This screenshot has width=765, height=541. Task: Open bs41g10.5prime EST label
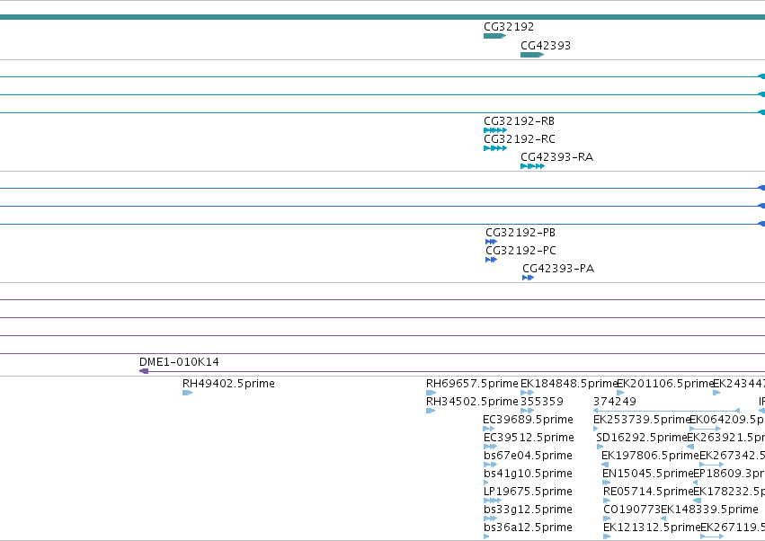coord(528,474)
